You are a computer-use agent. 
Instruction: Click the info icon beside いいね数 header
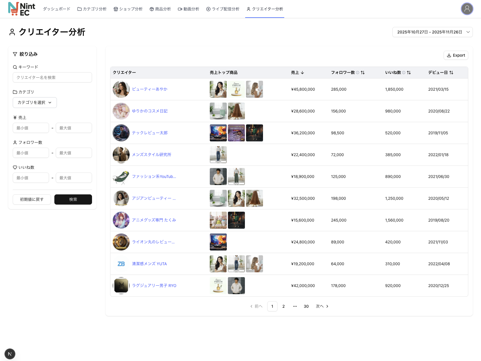pos(404,73)
